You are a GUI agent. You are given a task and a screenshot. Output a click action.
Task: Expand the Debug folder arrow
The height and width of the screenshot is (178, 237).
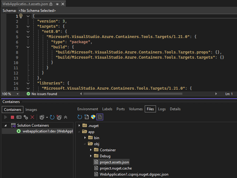pyautogui.click(x=91, y=156)
